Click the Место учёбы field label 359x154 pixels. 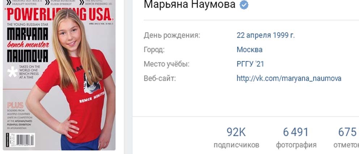pyautogui.click(x=167, y=64)
